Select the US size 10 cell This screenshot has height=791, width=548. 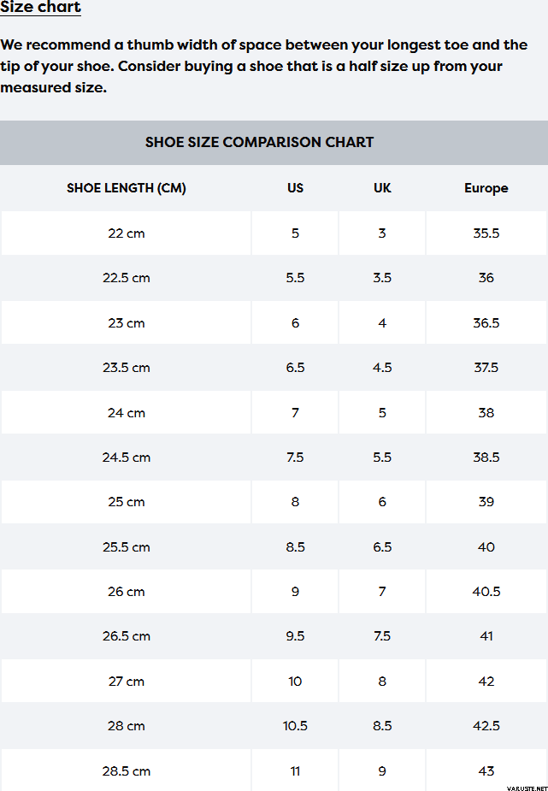tap(295, 682)
